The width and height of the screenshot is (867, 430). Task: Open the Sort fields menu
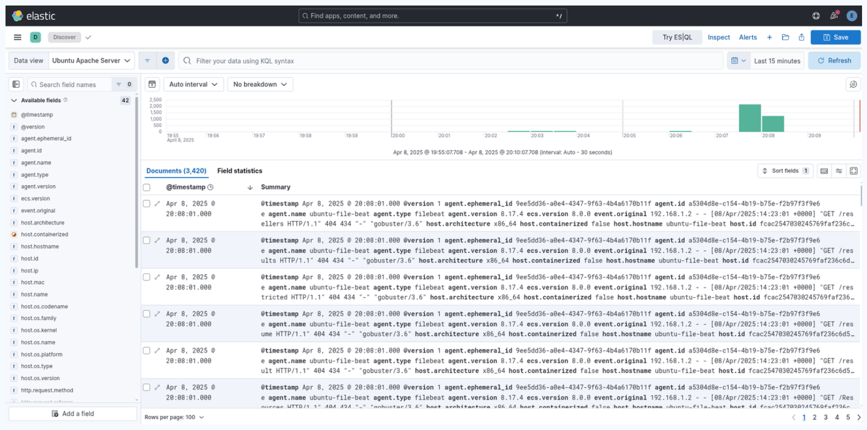[785, 171]
